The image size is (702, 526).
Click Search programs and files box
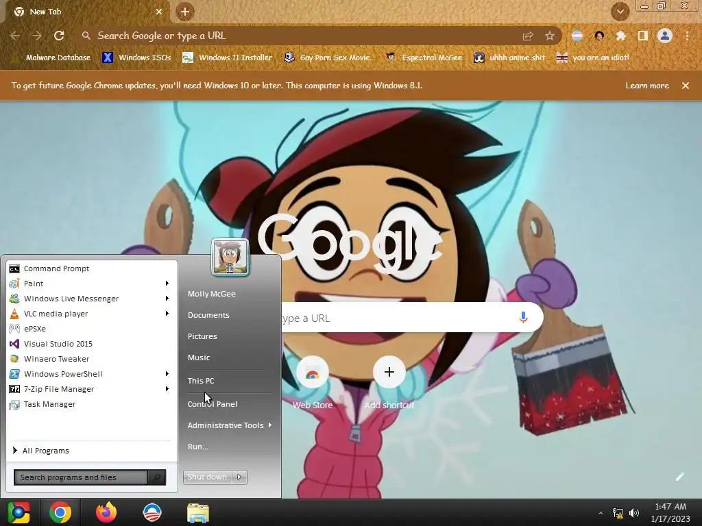81,477
